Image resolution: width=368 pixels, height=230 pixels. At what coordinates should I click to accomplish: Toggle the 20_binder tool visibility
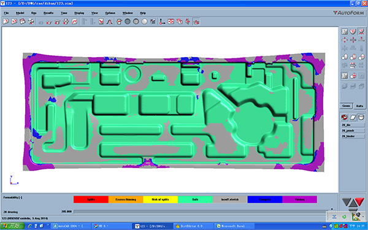point(353,136)
